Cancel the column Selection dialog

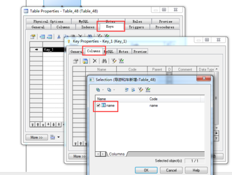click(171, 170)
